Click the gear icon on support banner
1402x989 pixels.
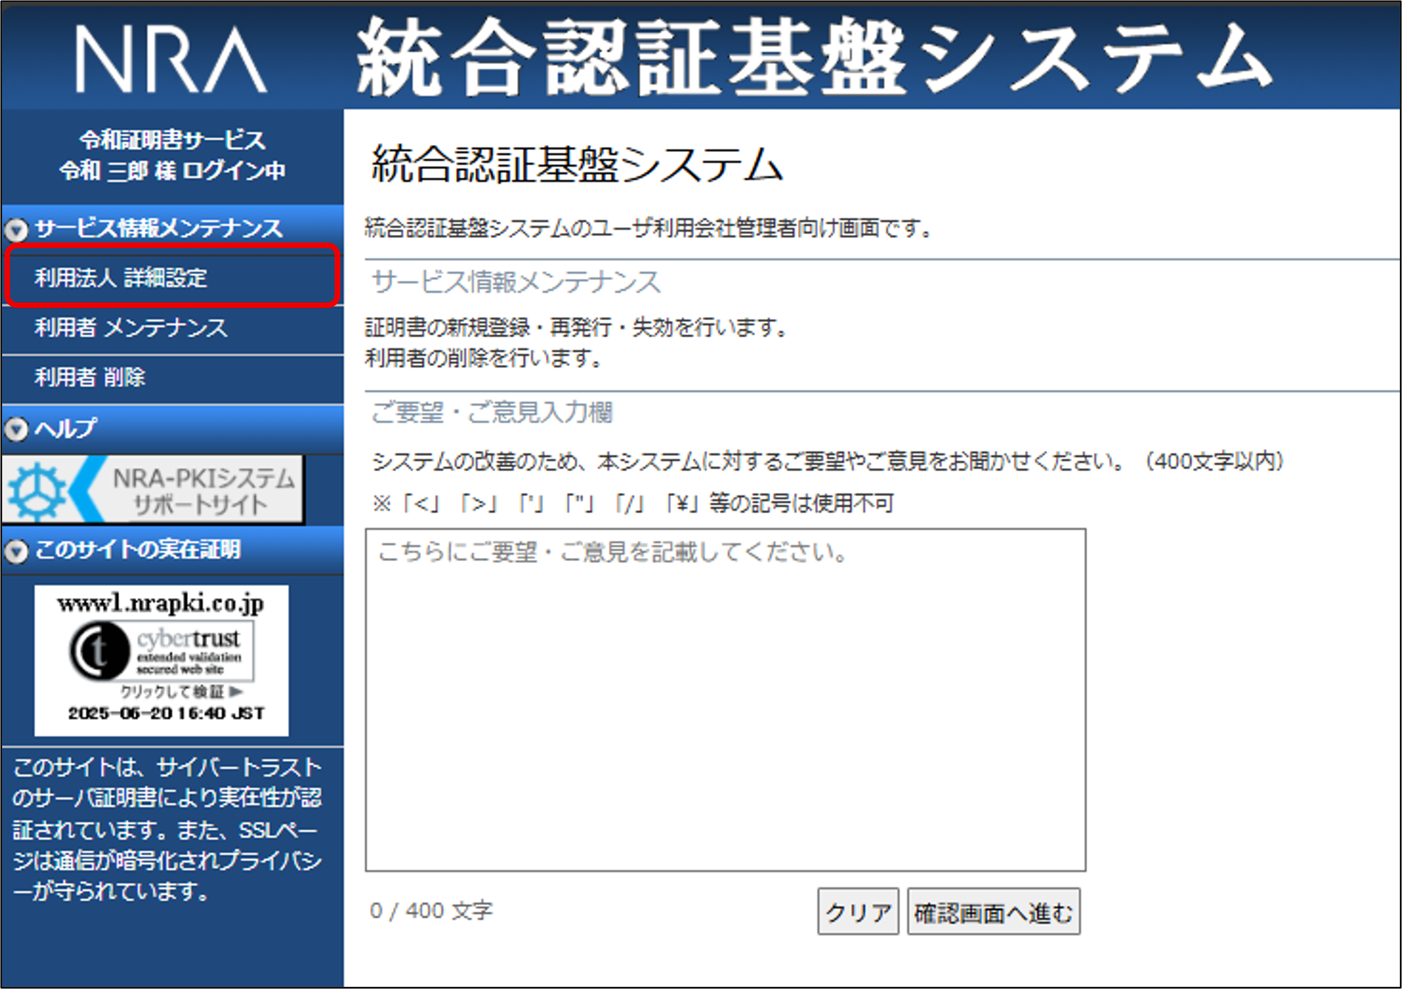37,492
